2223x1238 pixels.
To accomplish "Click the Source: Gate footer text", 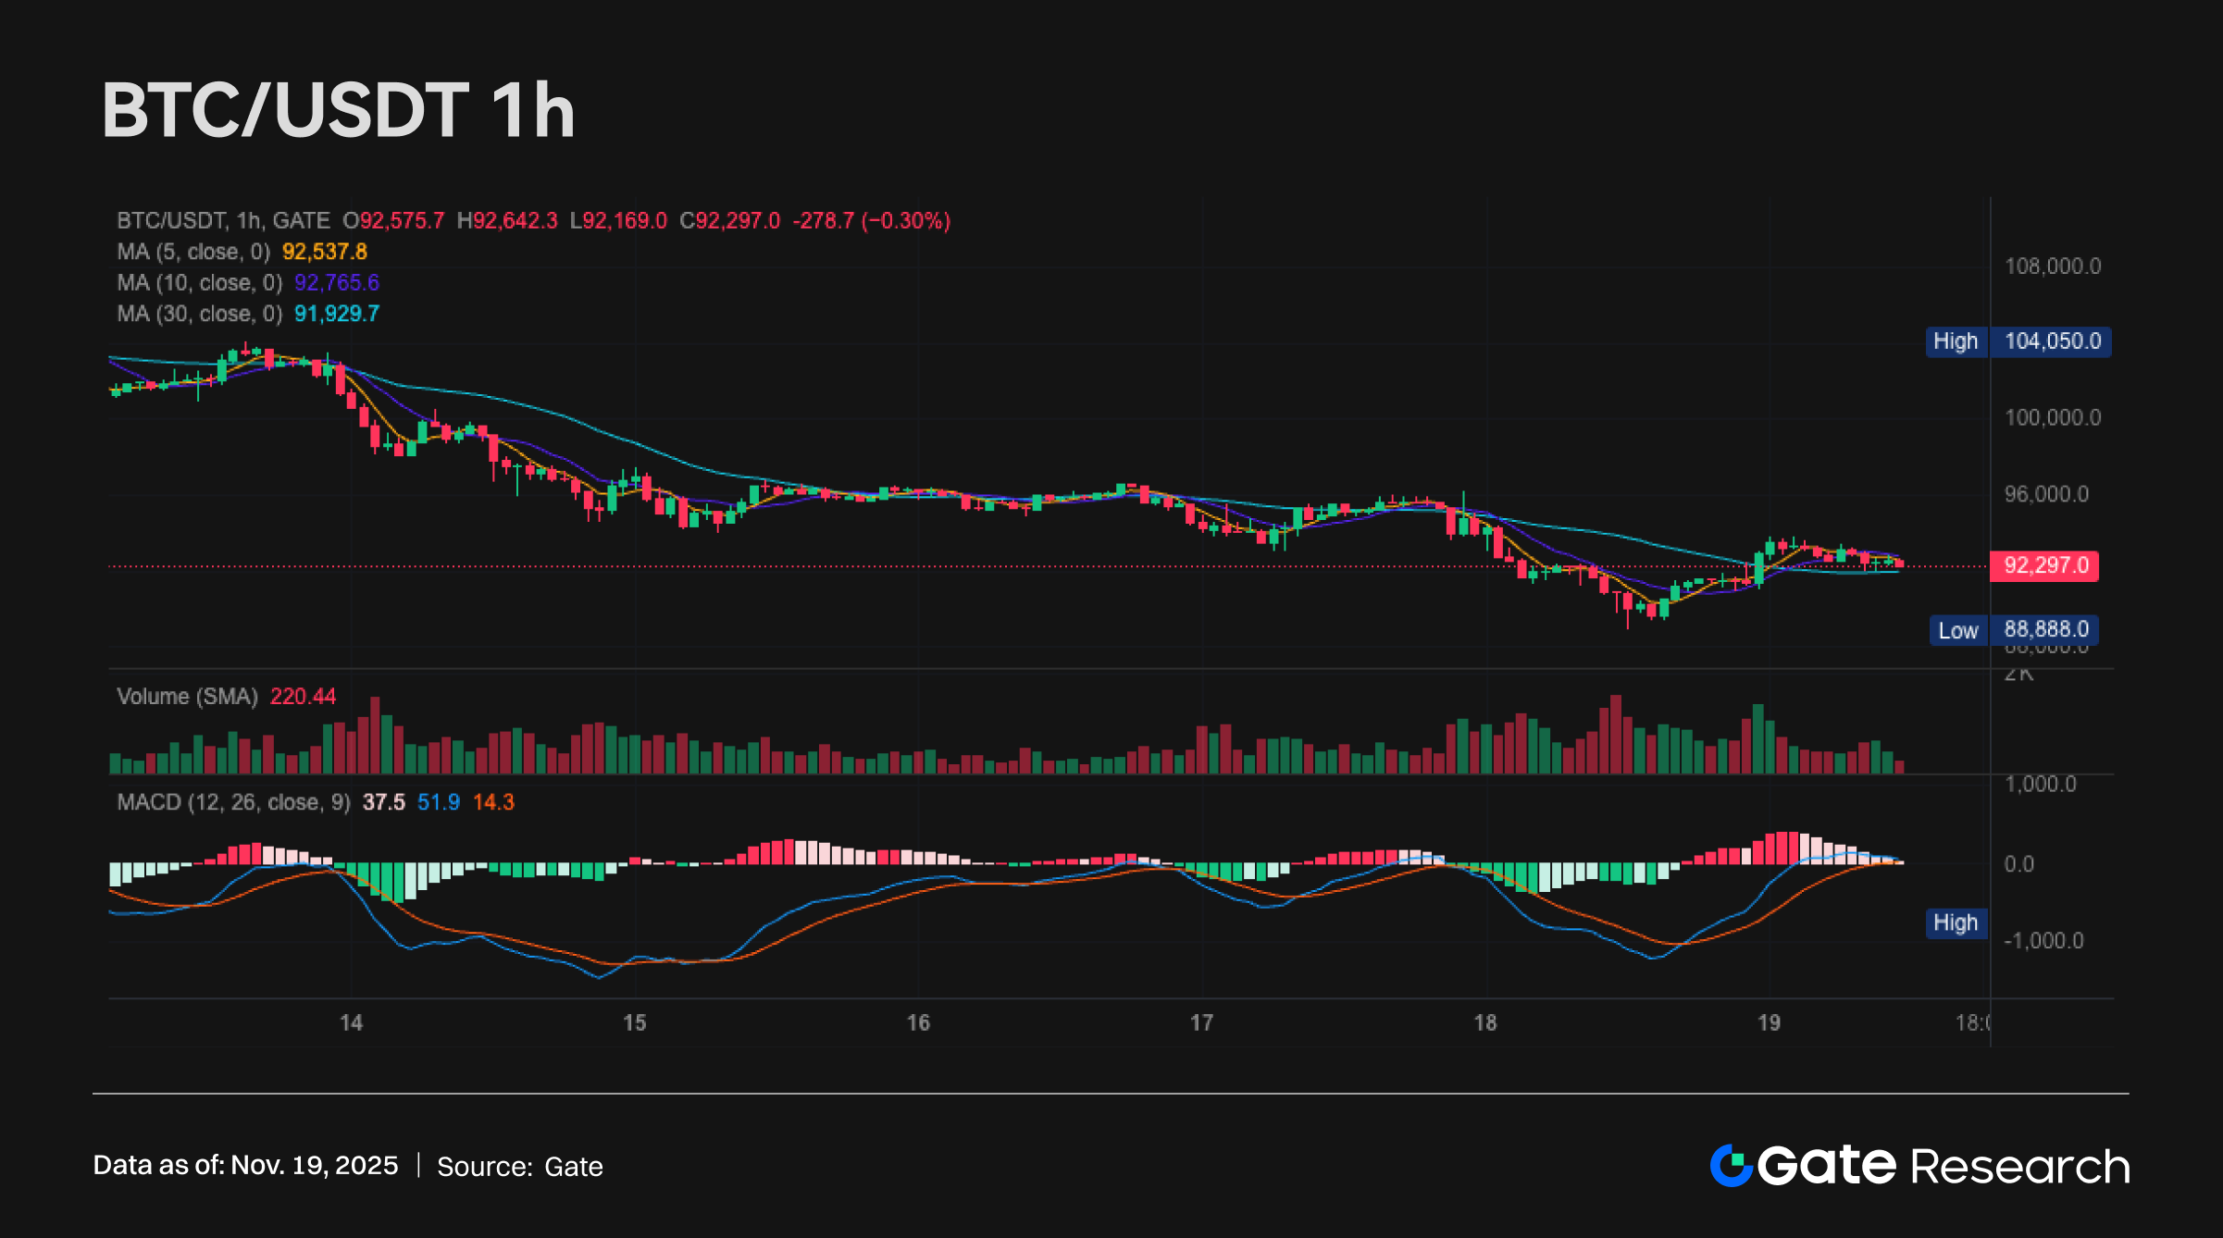I will [x=519, y=1166].
